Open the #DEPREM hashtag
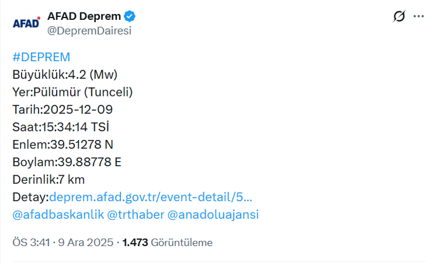The width and height of the screenshot is (437, 263). 41,57
